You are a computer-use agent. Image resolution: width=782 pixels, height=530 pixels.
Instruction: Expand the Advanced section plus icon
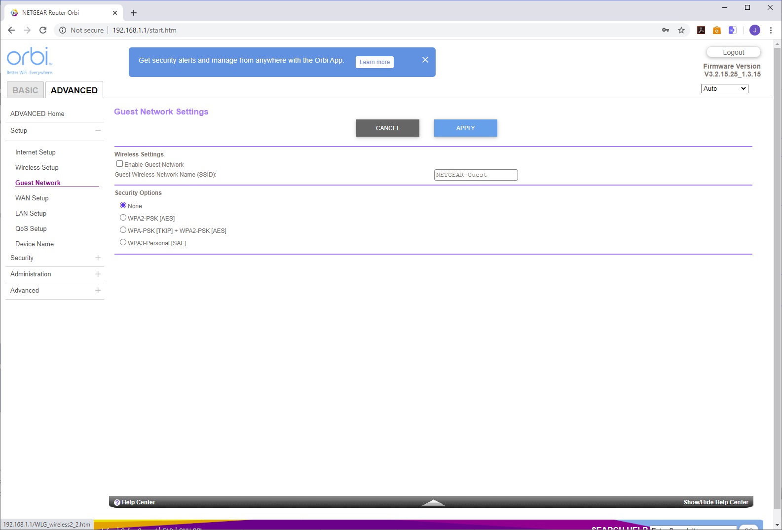[98, 290]
